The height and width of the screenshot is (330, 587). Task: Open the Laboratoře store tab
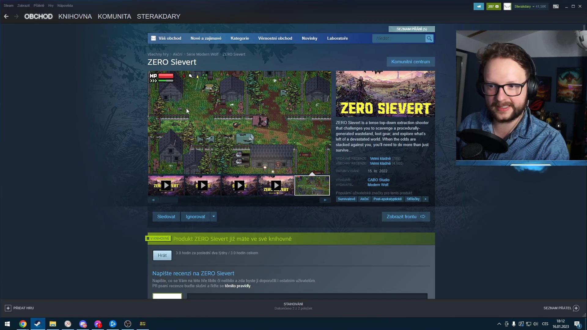tap(337, 38)
